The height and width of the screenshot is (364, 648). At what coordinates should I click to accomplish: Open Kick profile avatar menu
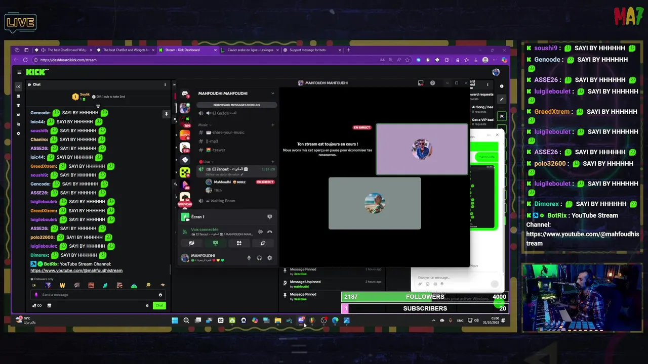coord(496,72)
